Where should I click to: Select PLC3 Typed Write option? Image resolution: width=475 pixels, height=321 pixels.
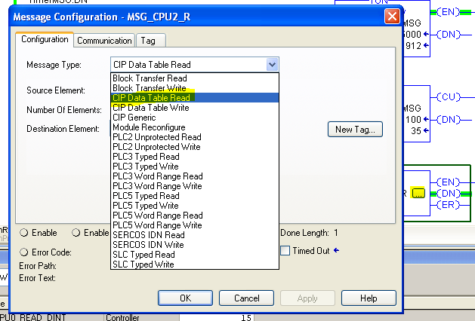195,167
